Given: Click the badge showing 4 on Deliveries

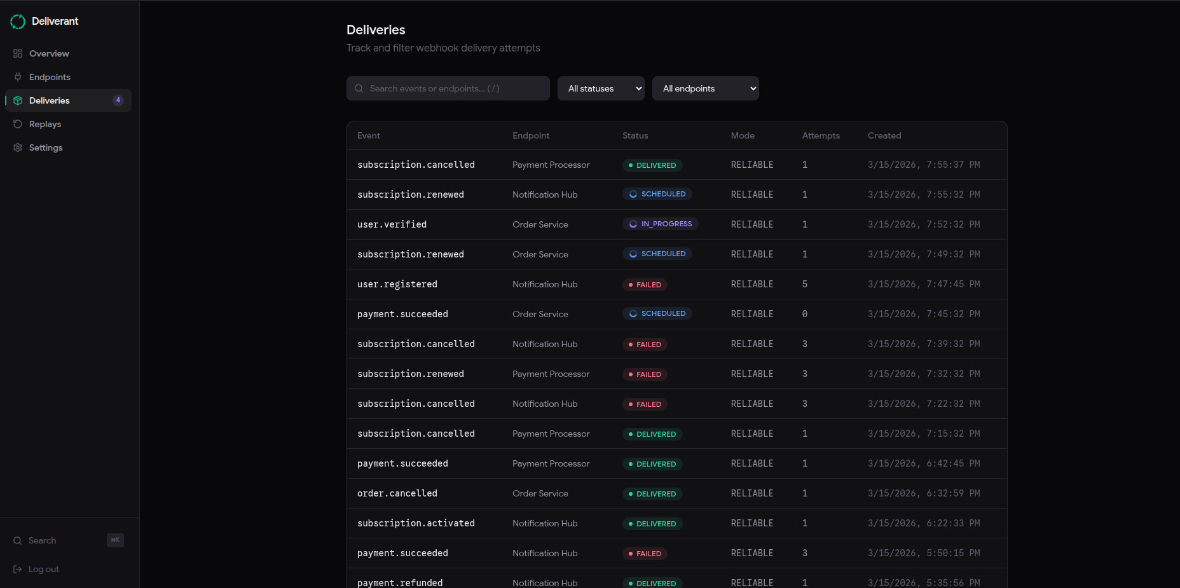Looking at the screenshot, I should [118, 100].
